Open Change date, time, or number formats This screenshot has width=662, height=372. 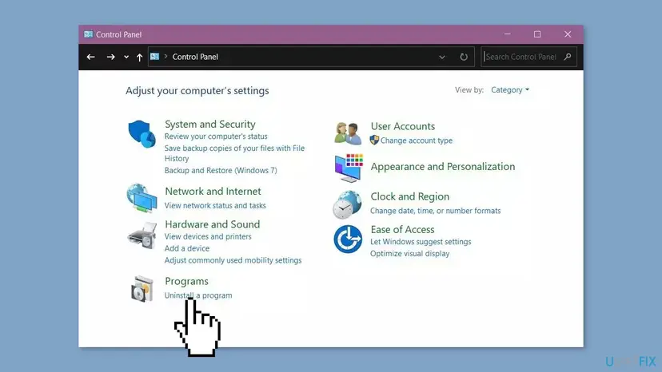click(x=435, y=211)
